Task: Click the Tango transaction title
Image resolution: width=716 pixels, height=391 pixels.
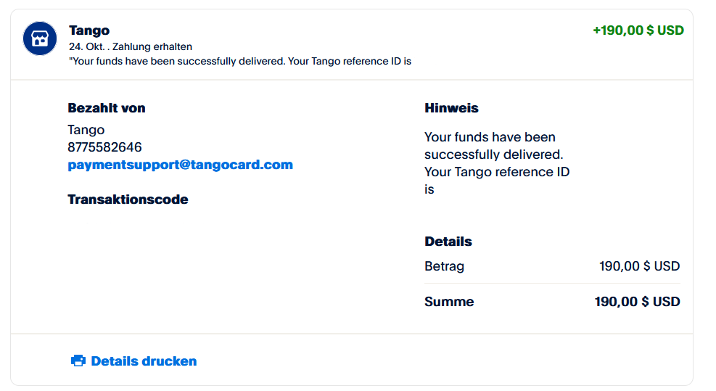Action: tap(89, 30)
